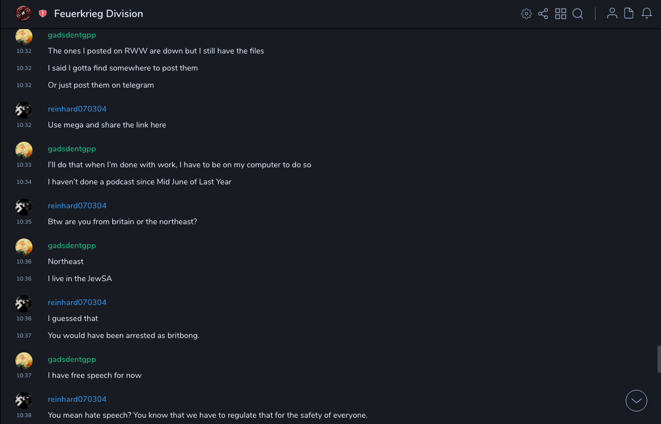Click the document file icon in header
Screen dimensions: 661x424
(629, 14)
